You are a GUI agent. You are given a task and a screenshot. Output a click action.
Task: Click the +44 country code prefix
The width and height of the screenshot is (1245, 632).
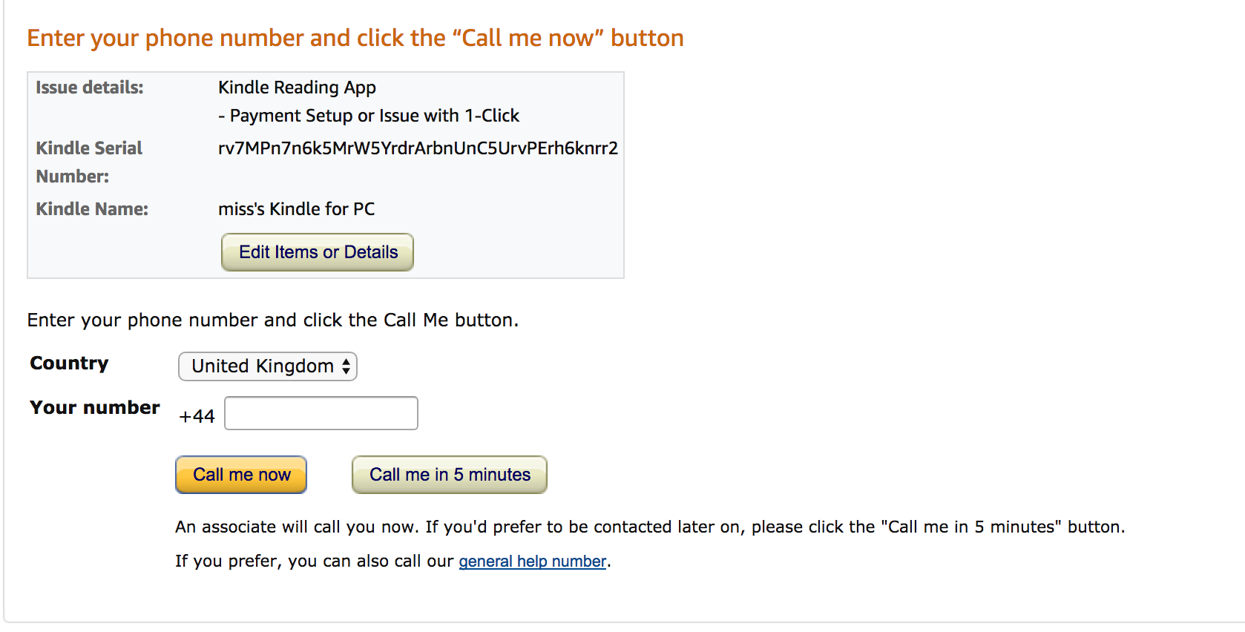[197, 416]
